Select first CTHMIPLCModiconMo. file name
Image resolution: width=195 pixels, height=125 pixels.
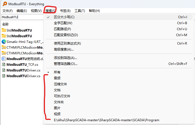(x=25, y=47)
